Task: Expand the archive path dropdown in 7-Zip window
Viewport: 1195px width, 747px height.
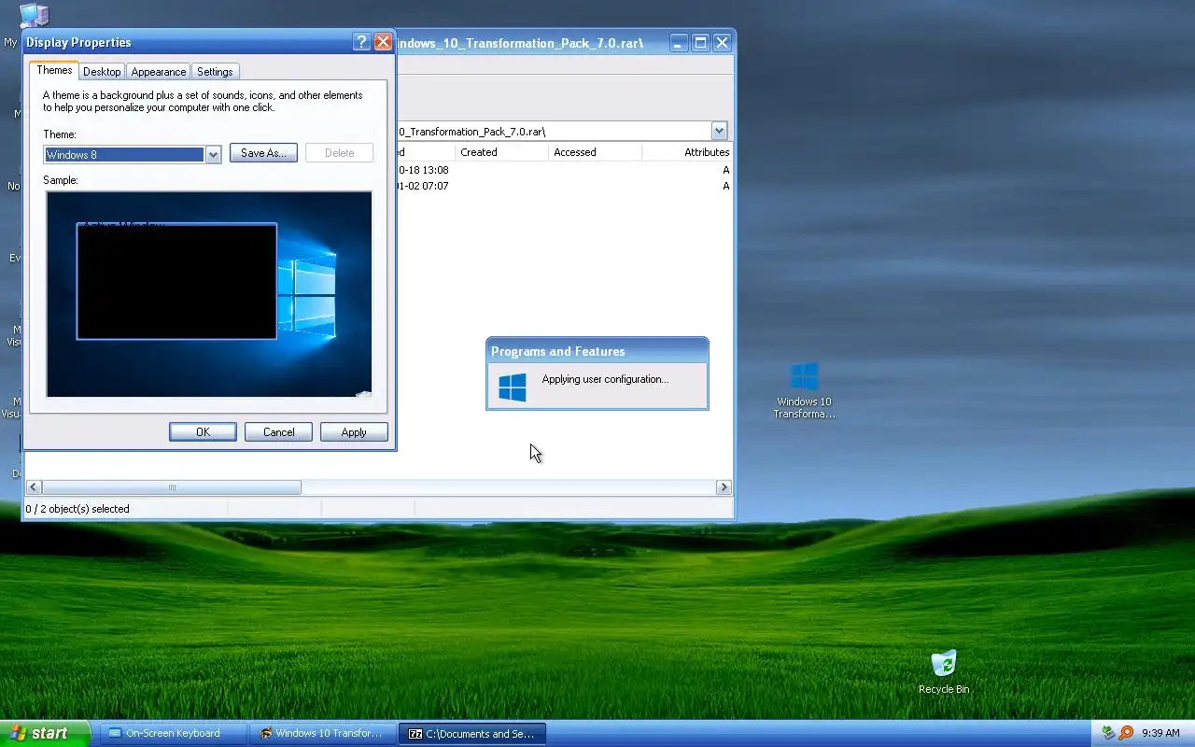Action: pyautogui.click(x=719, y=132)
